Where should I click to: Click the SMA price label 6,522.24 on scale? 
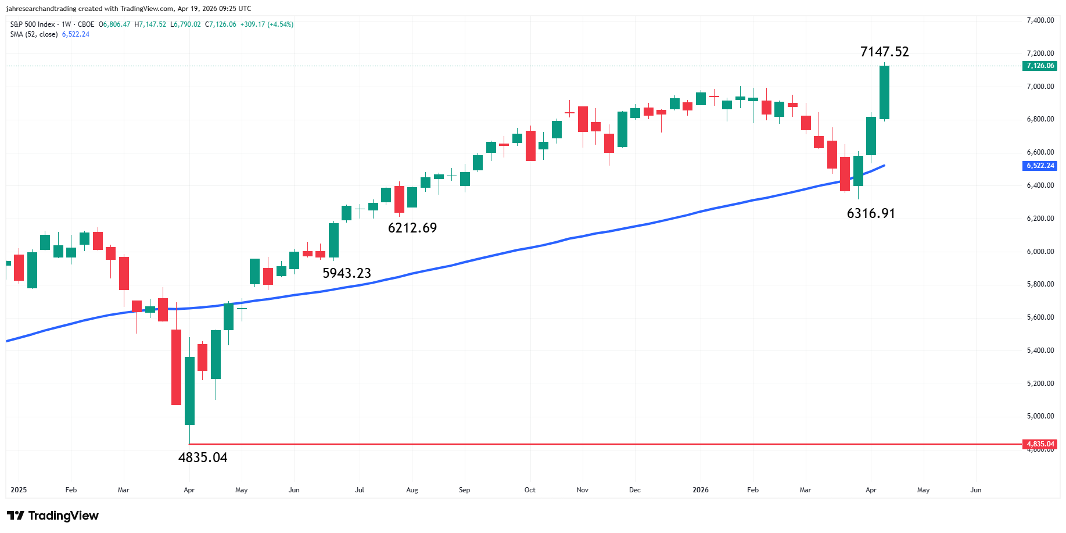coord(1040,166)
